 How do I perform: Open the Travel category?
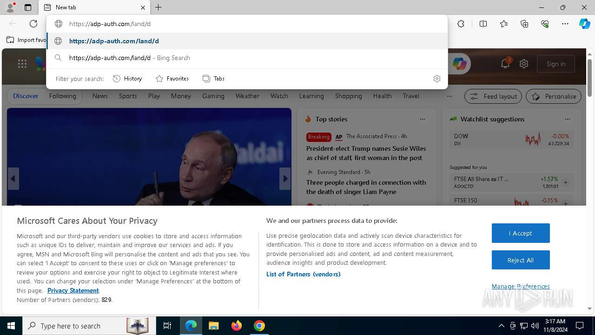(411, 96)
